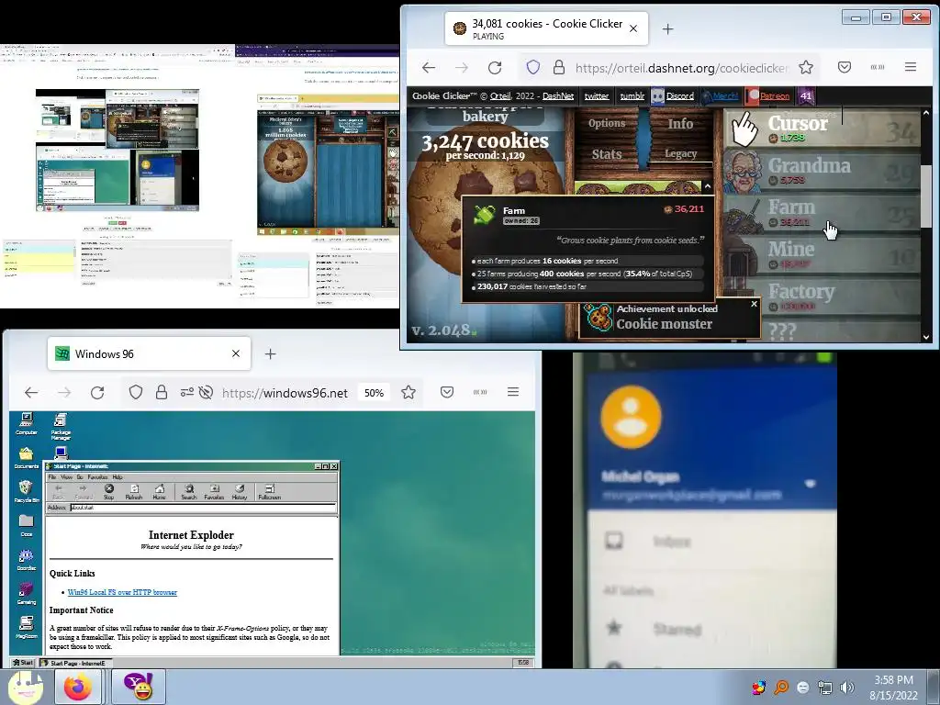
Task: Click Home in Internet Exploder toolbar
Action: 160,492
